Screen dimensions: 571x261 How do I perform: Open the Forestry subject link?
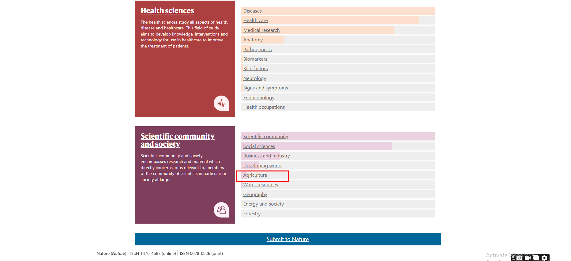(252, 214)
